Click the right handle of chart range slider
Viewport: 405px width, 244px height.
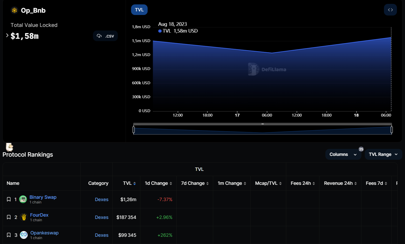tap(392, 129)
